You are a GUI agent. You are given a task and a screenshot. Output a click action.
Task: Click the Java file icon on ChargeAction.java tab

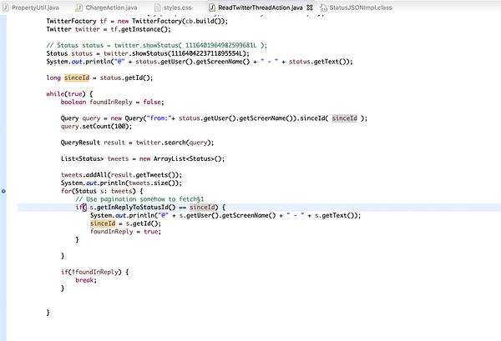tap(79, 8)
